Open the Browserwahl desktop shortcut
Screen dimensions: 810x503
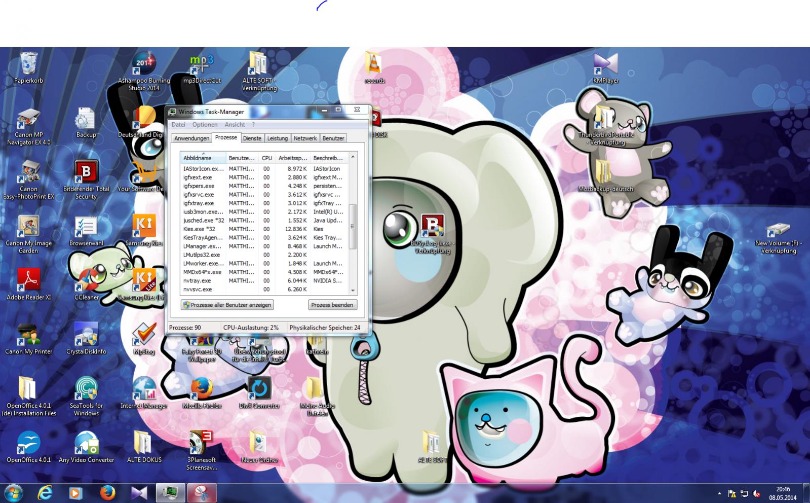click(x=86, y=231)
